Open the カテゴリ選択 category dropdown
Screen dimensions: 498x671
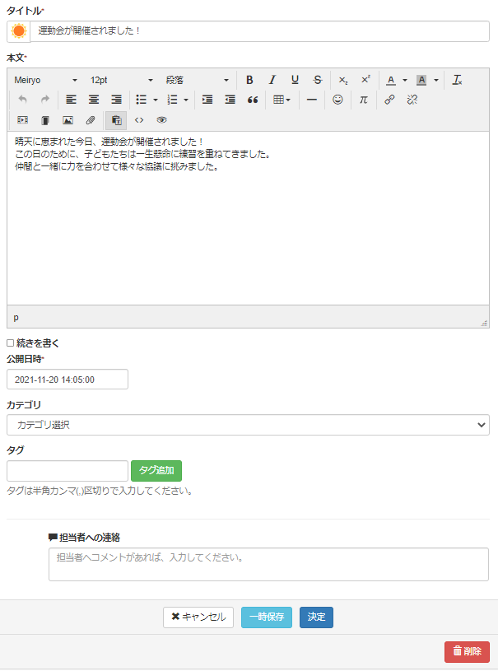[248, 425]
